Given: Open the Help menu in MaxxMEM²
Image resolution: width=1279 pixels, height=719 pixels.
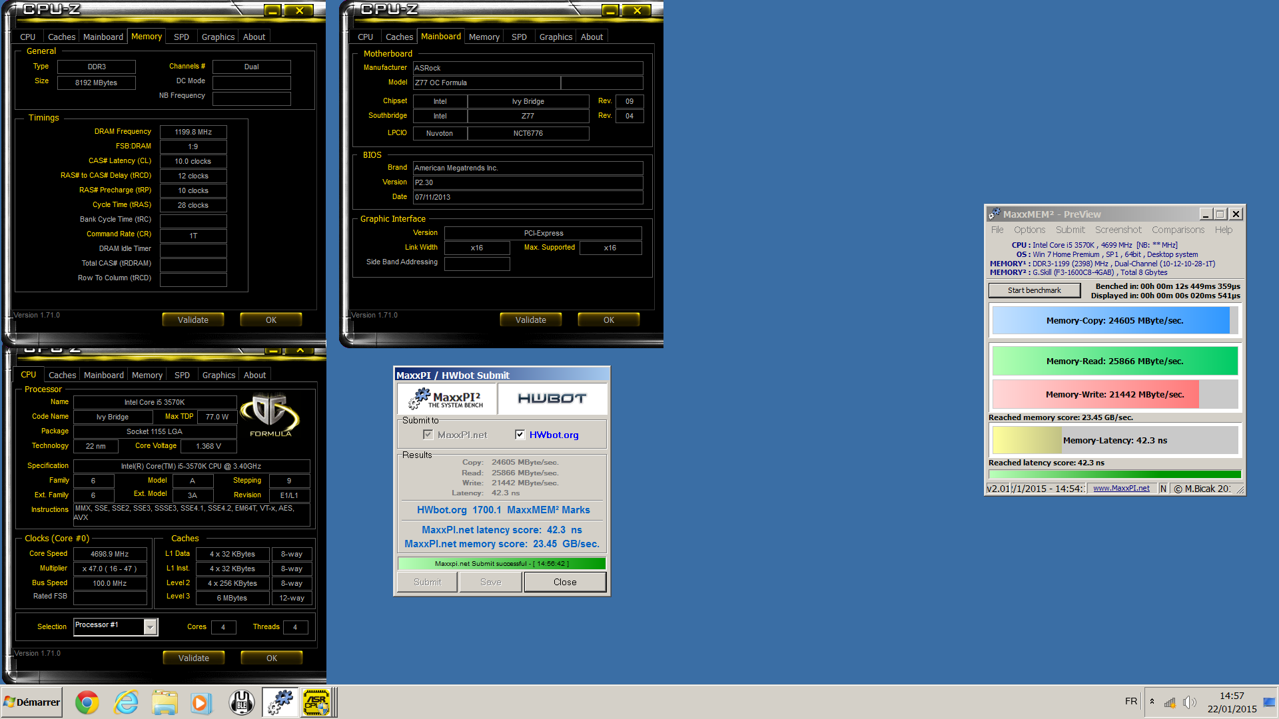Looking at the screenshot, I should [x=1224, y=230].
